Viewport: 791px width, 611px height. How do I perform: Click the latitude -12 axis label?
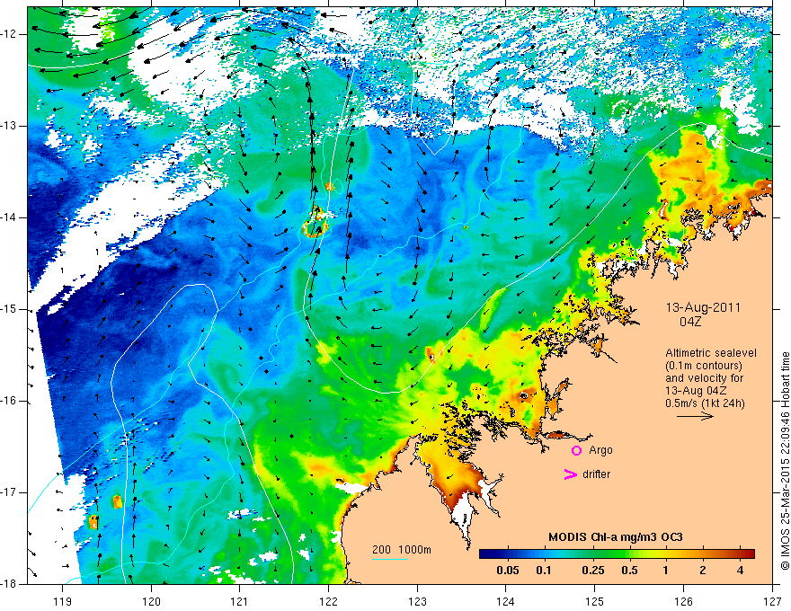tap(9, 34)
